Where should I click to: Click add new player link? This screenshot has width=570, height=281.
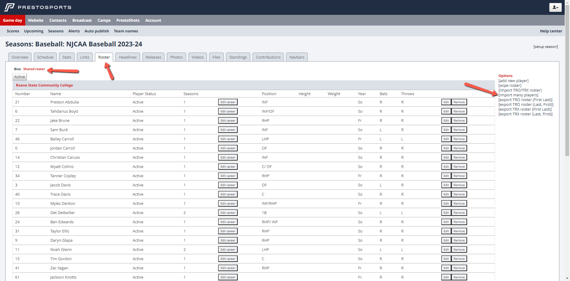[514, 81]
